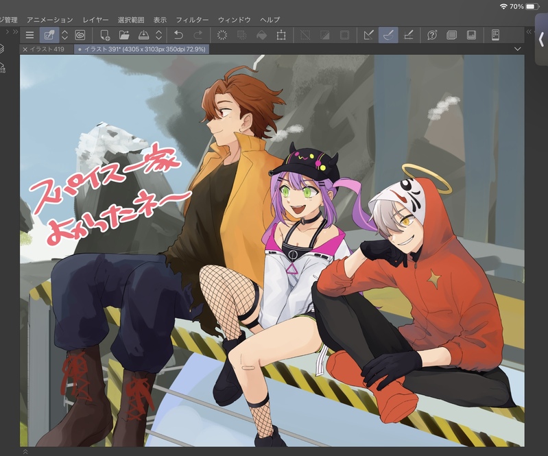This screenshot has width=548, height=456.
Task: Open the ウィンドウ menu
Action: pyautogui.click(x=234, y=20)
